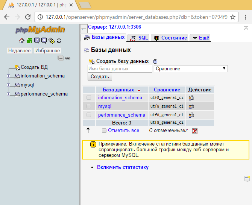This screenshot has width=252, height=205.
Task: Check privileges icon for information_schema row
Action: (x=191, y=98)
